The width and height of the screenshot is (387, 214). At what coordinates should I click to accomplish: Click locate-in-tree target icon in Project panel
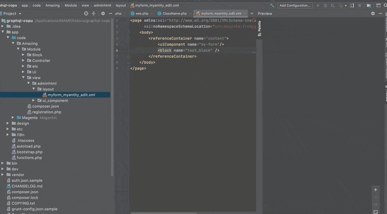[86, 13]
